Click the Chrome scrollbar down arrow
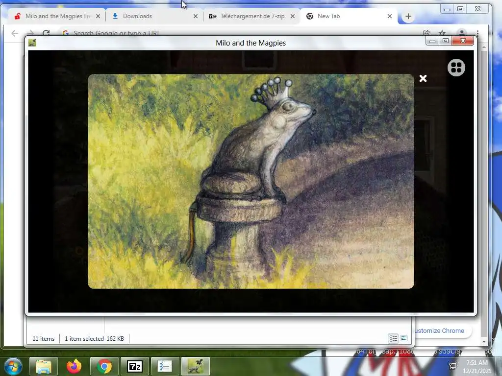Image resolution: width=502 pixels, height=376 pixels. [484, 342]
